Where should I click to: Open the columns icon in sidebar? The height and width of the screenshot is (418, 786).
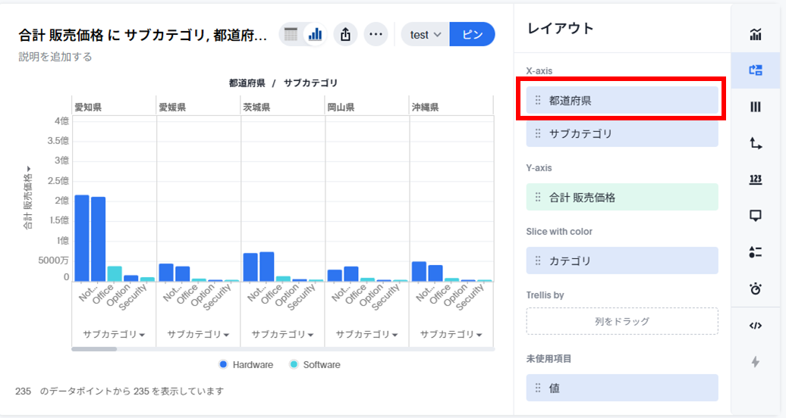(x=755, y=107)
